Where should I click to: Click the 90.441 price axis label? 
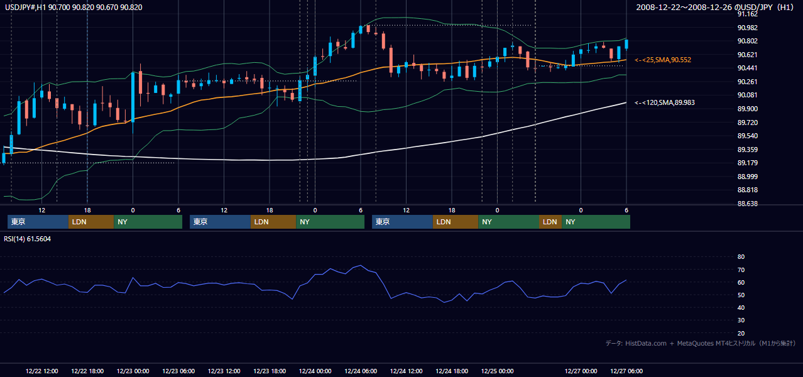pyautogui.click(x=747, y=68)
